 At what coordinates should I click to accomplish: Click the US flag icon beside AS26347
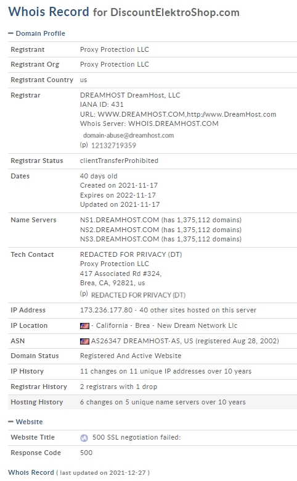pos(84,341)
